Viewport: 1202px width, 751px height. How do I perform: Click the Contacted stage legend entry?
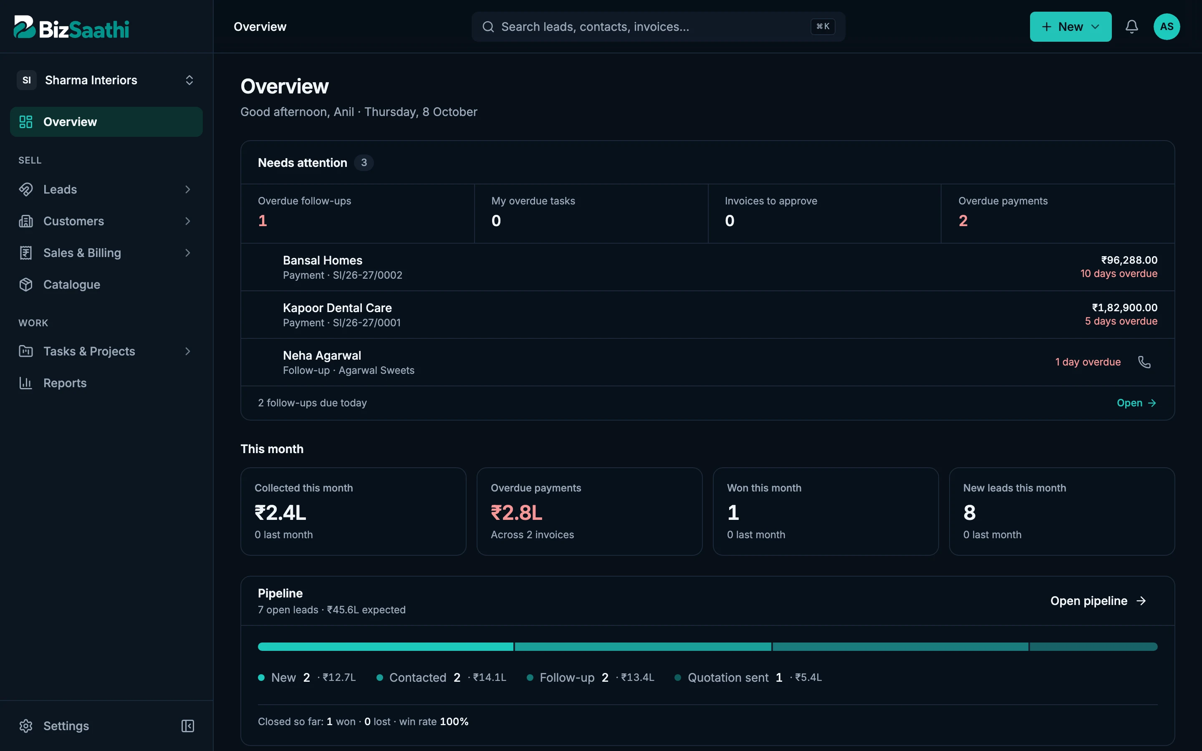(441, 678)
